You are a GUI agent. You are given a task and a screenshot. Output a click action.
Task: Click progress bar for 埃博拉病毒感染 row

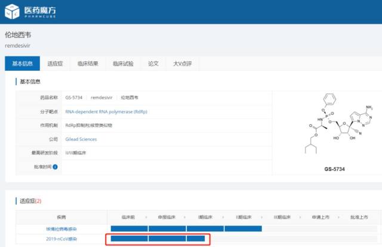point(186,229)
